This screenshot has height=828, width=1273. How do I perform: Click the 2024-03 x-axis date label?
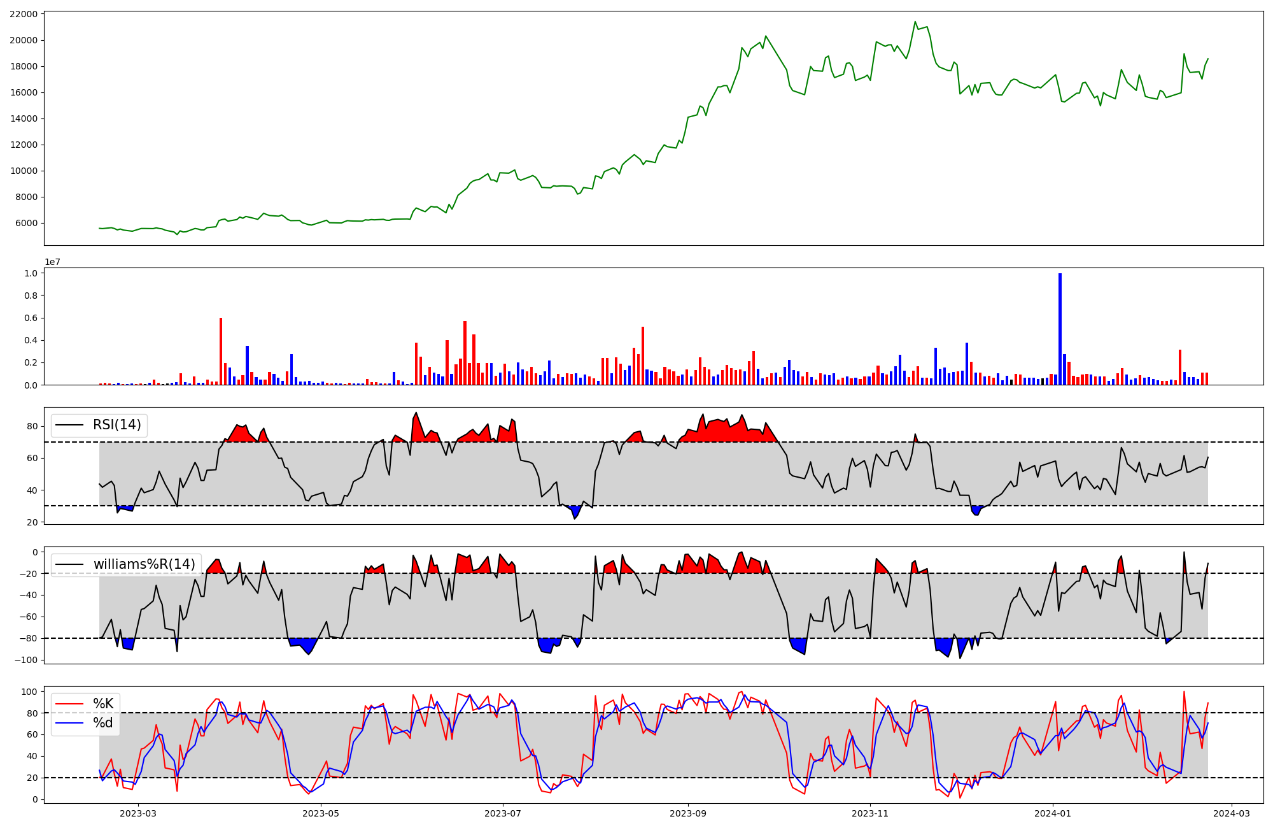(1232, 813)
